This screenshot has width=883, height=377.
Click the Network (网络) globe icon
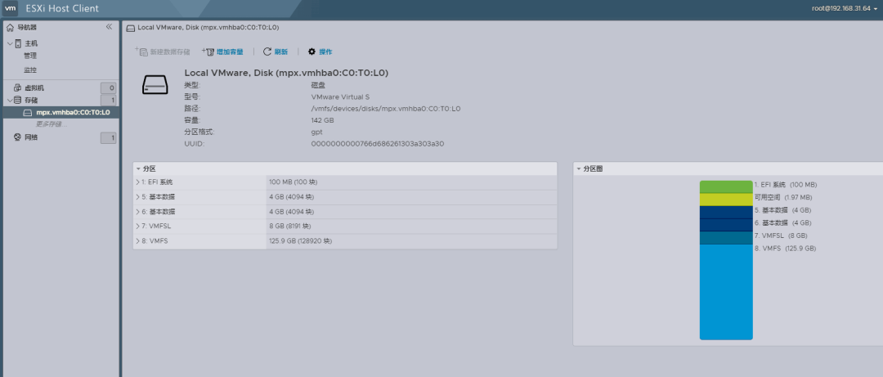[x=17, y=137]
